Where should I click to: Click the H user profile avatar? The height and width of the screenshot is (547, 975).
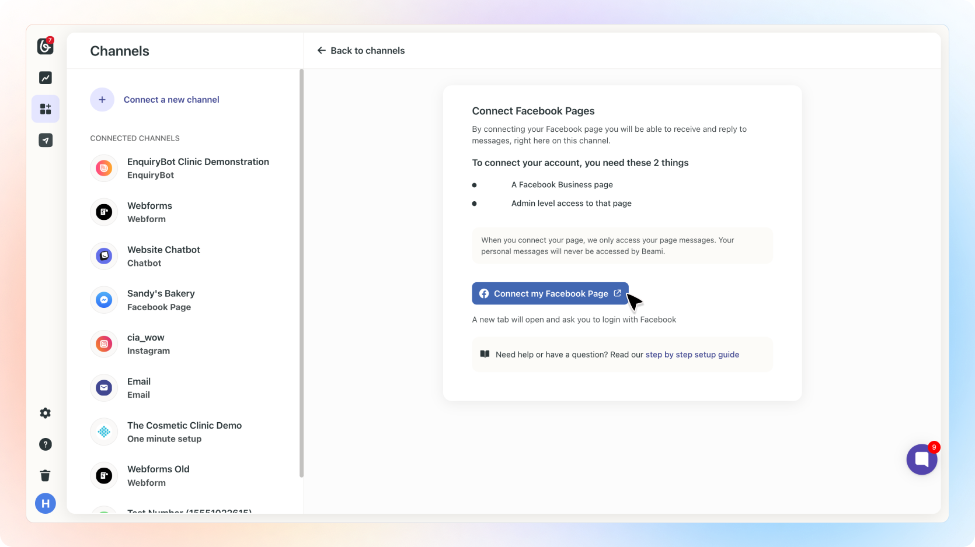coord(46,503)
